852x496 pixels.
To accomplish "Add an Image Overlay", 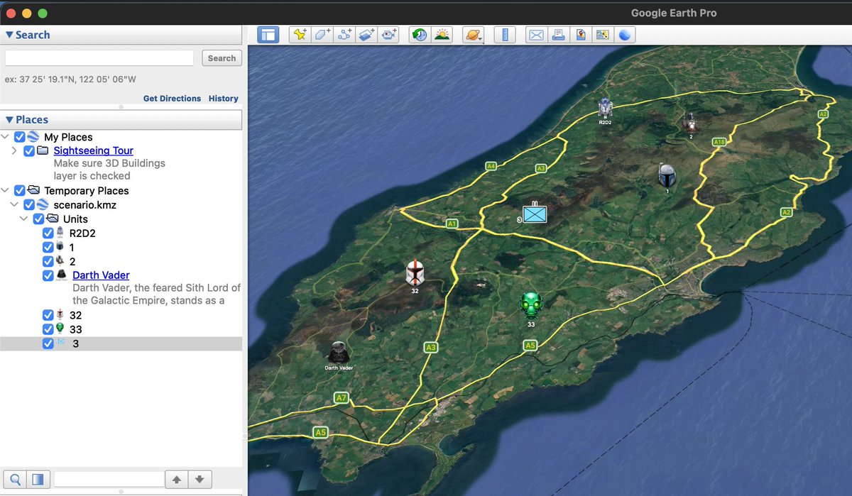I will tap(366, 34).
